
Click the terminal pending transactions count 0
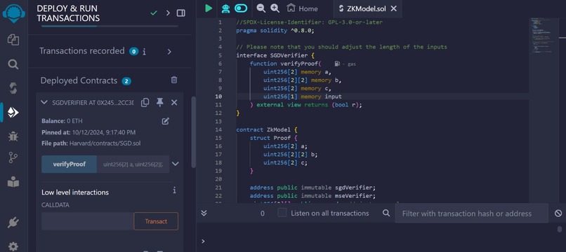point(263,213)
